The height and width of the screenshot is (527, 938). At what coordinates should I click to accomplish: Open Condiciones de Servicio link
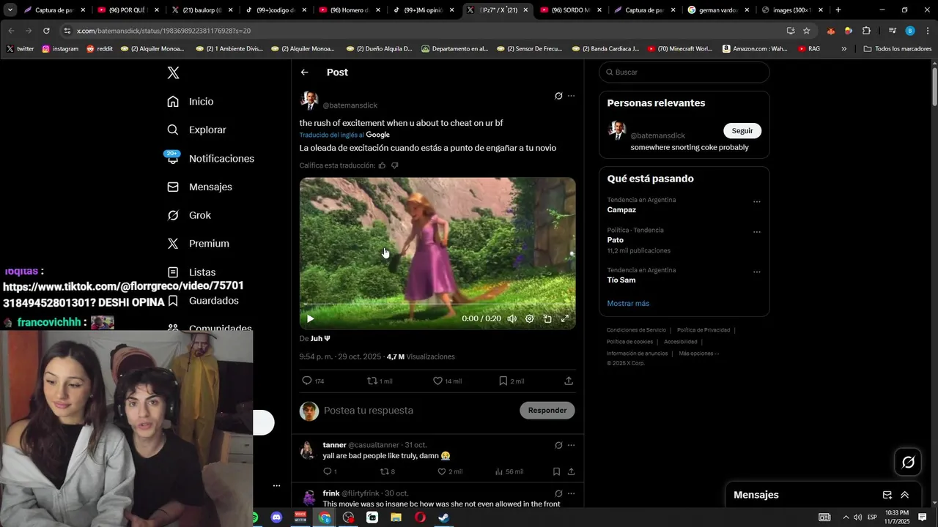(x=636, y=330)
